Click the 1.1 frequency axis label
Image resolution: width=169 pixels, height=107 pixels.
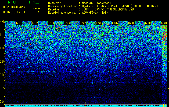tap(2, 35)
